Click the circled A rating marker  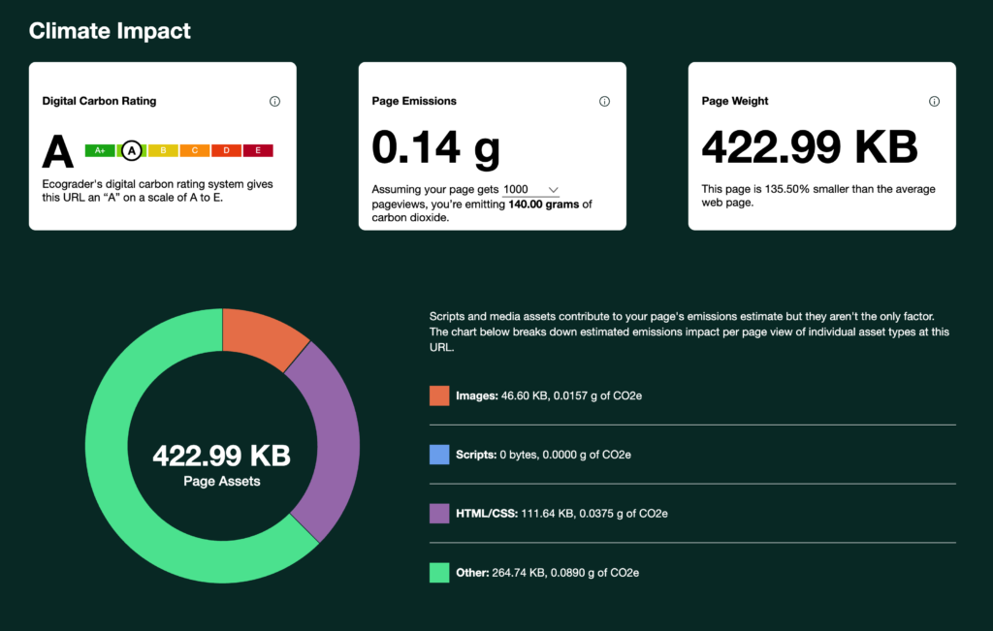[131, 150]
